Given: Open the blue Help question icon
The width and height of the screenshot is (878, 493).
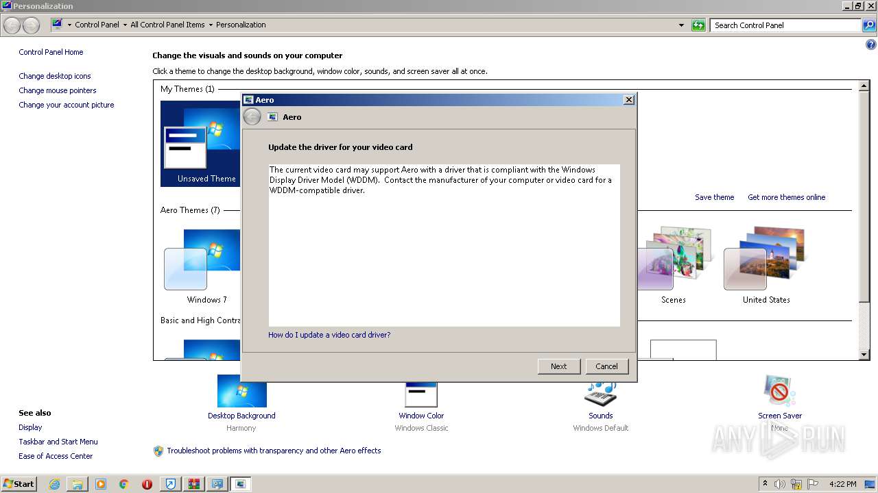Looking at the screenshot, I should pos(871,45).
